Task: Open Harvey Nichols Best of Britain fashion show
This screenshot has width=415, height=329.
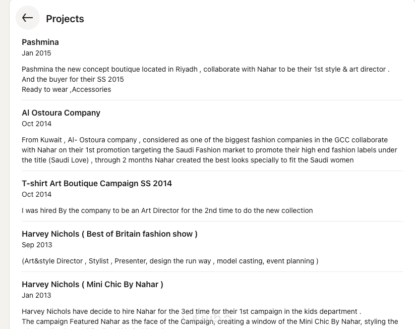Action: tap(109, 234)
